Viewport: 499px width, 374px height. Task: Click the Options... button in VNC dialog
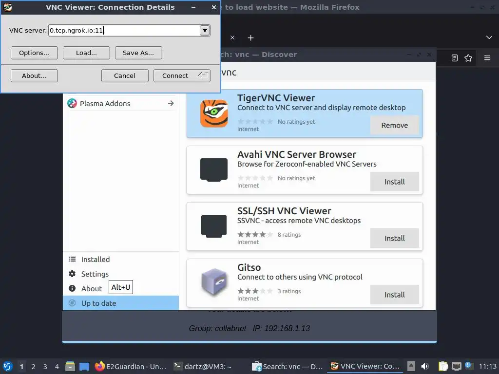pyautogui.click(x=34, y=53)
